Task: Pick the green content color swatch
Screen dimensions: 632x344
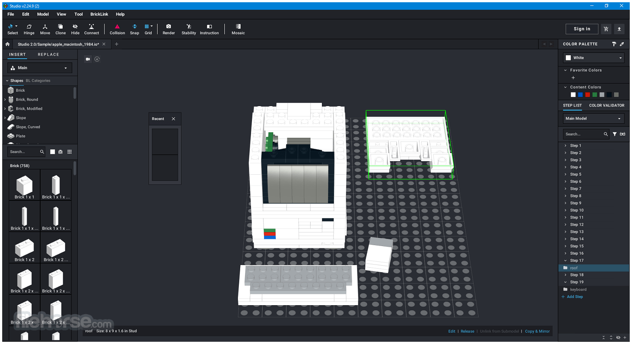Action: click(x=595, y=95)
